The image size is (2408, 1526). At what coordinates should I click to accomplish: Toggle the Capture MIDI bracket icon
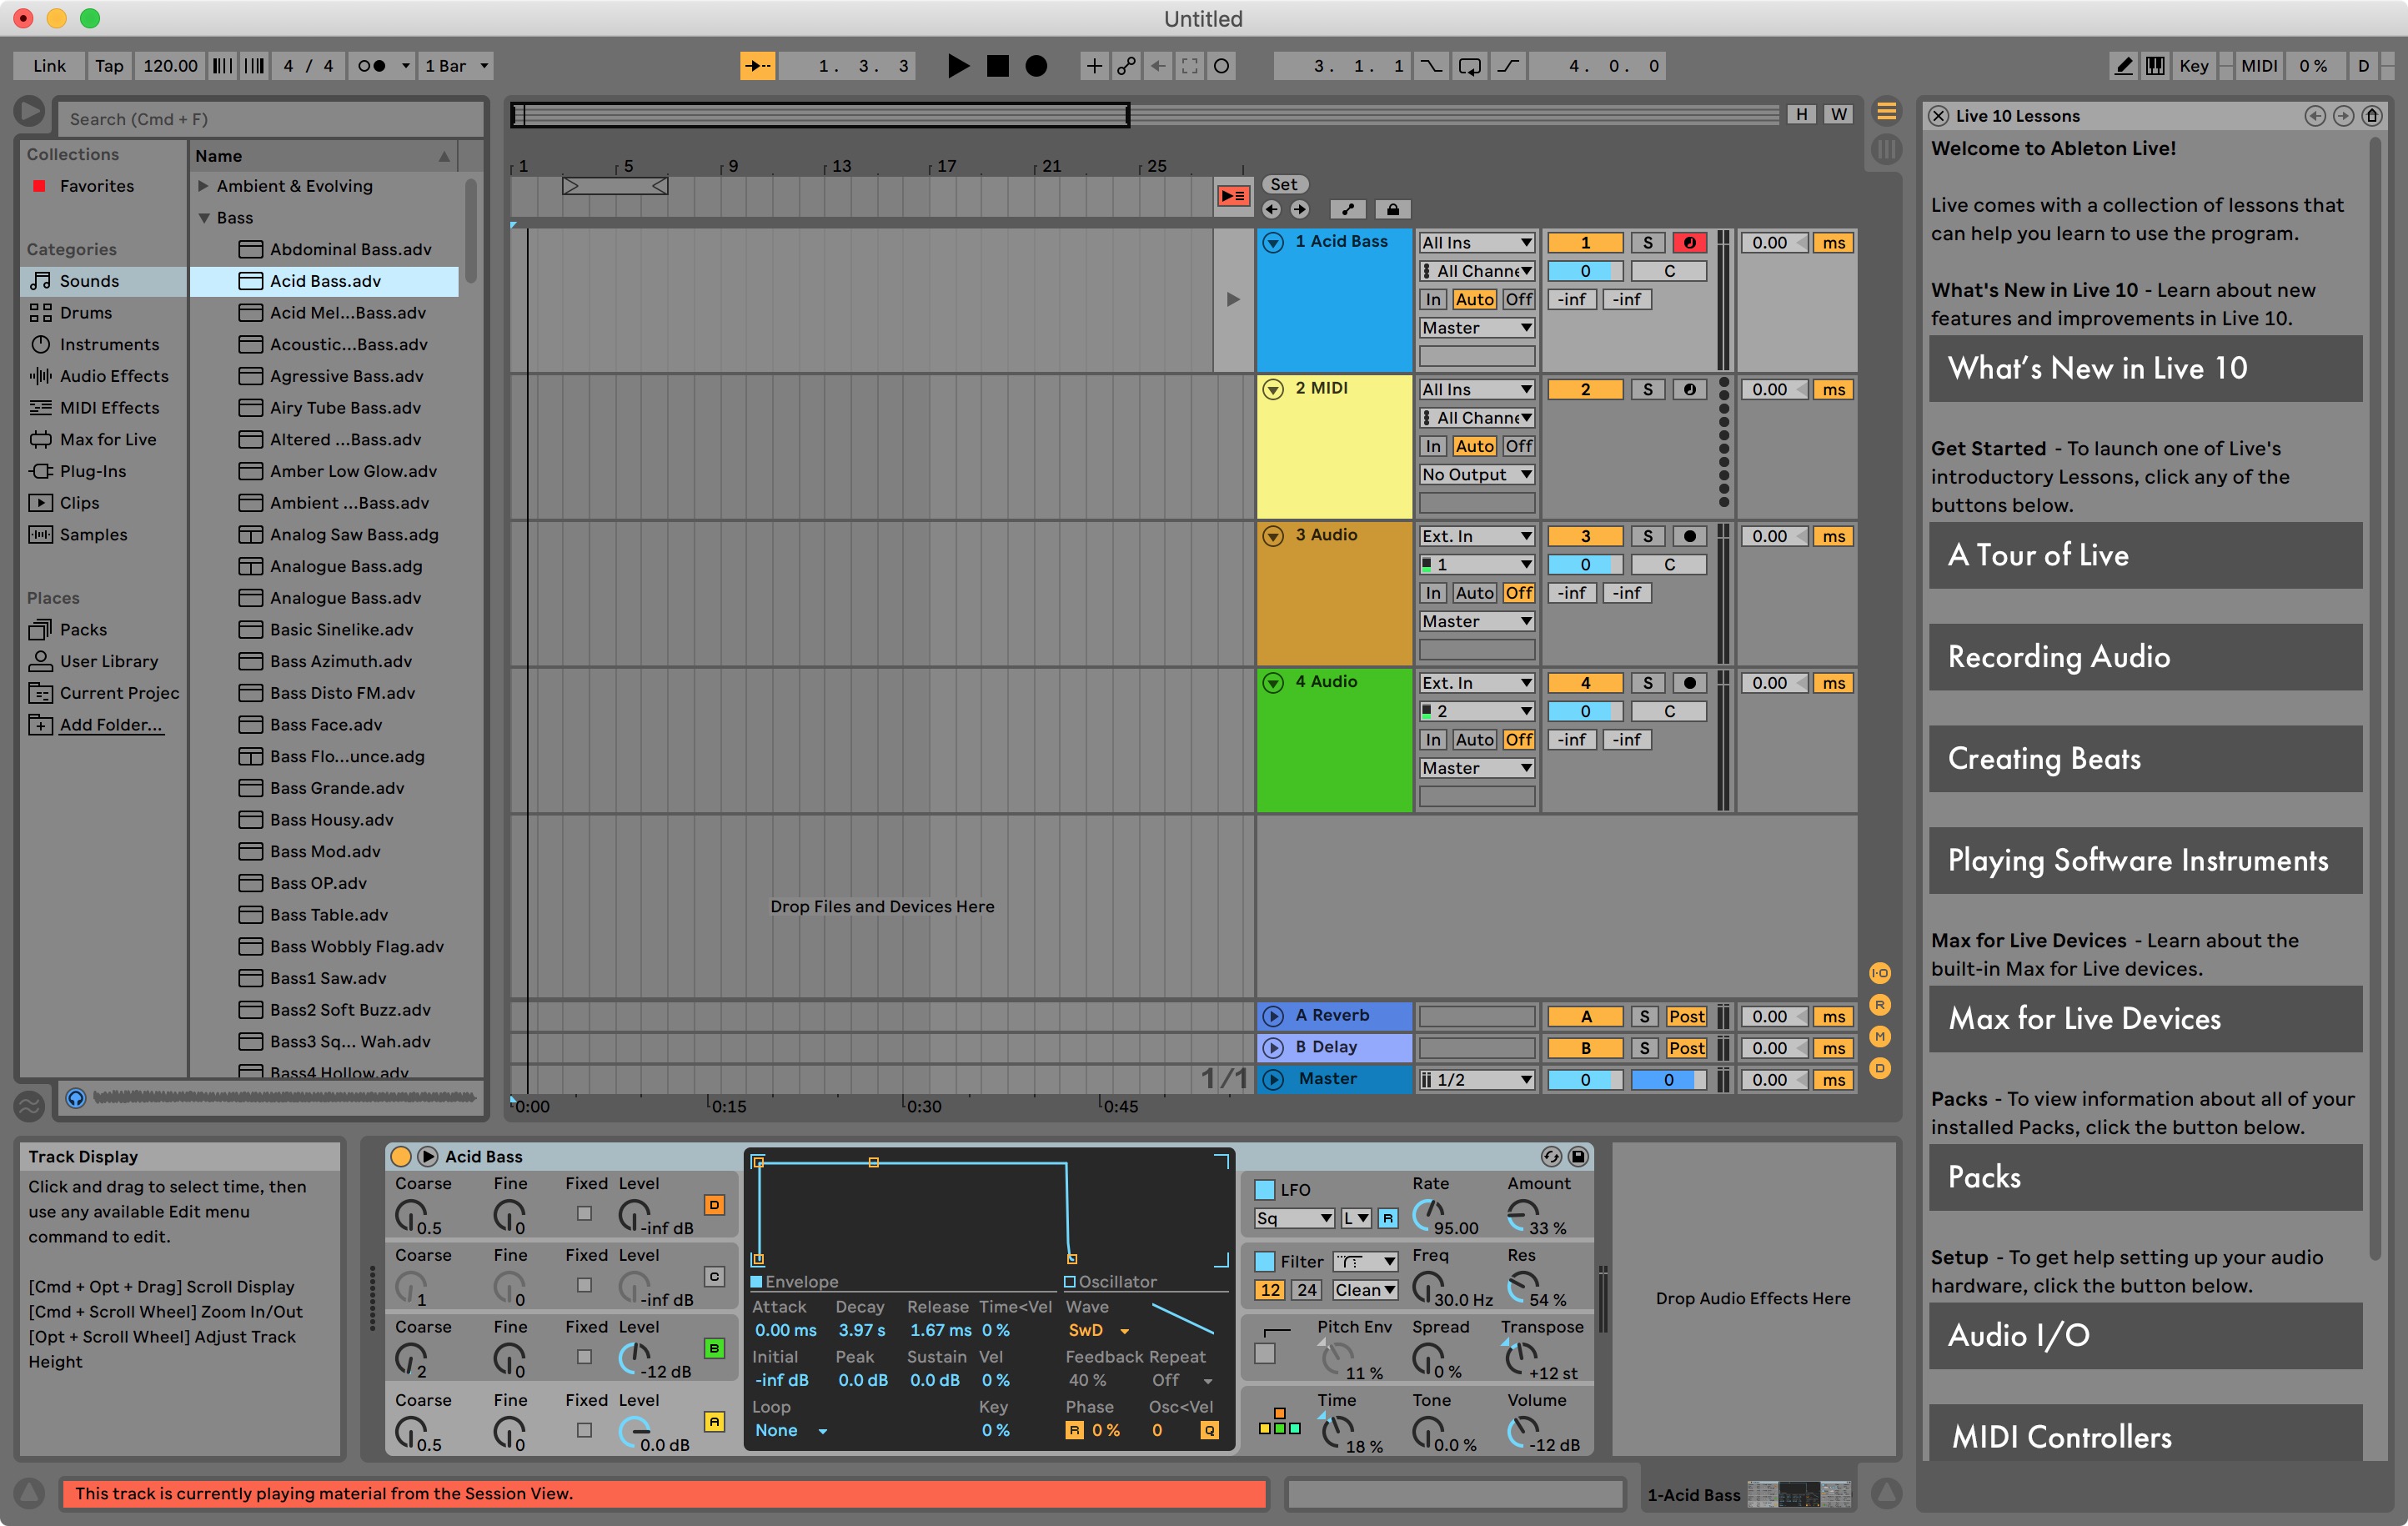1189,66
